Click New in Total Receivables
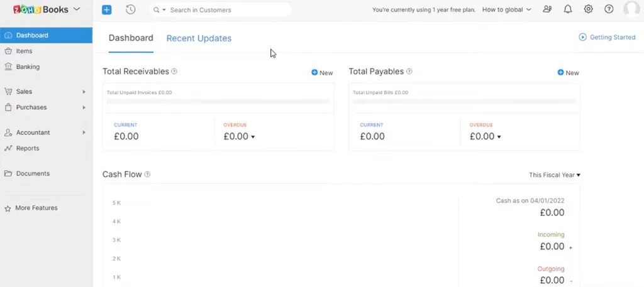644x287 pixels. point(323,73)
